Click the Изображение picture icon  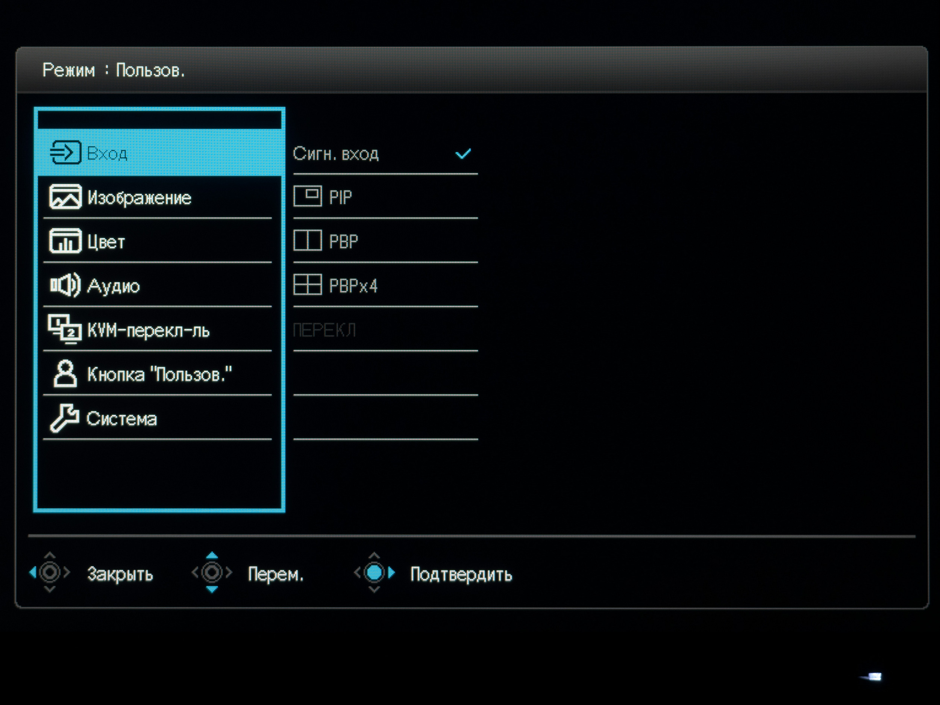(x=65, y=197)
